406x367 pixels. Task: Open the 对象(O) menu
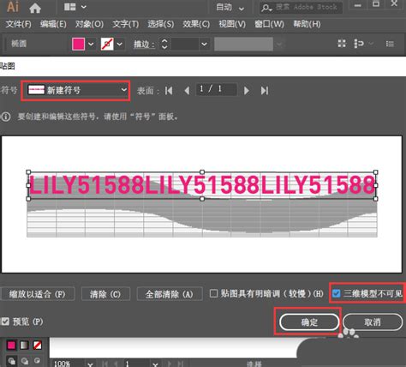click(x=89, y=24)
